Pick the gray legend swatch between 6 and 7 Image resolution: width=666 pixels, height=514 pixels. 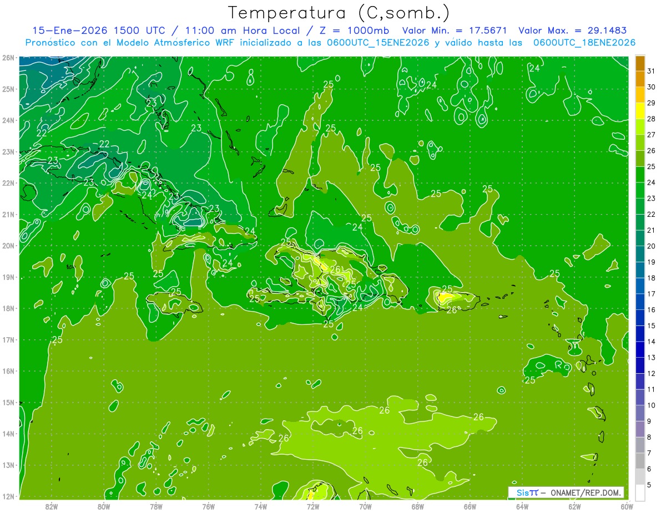[640, 461]
